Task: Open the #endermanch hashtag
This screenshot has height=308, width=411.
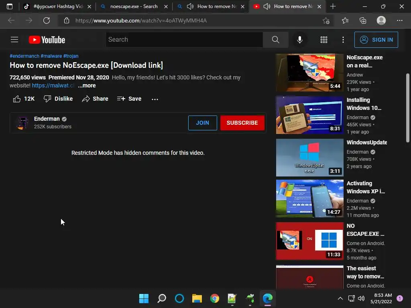Action: 24,56
